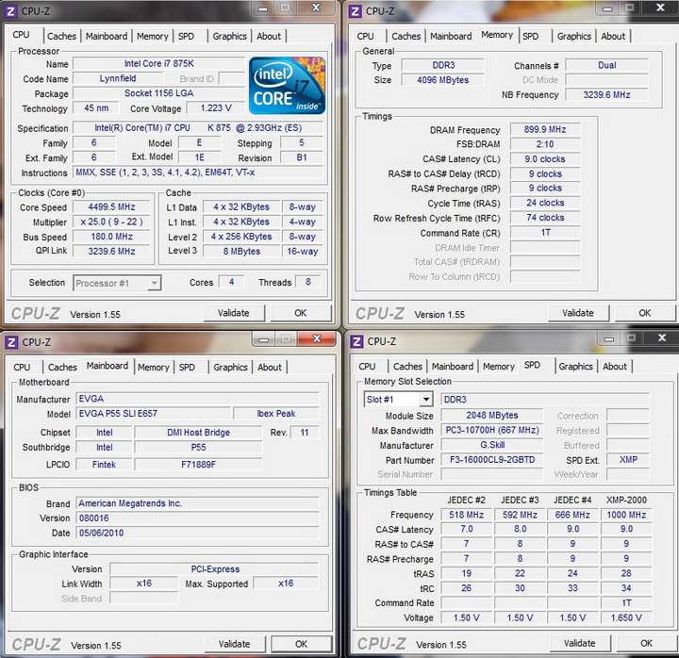Viewport: 679px width, 658px height.
Task: Click the Bus Speed value '180.0 MHz'
Action: [111, 237]
